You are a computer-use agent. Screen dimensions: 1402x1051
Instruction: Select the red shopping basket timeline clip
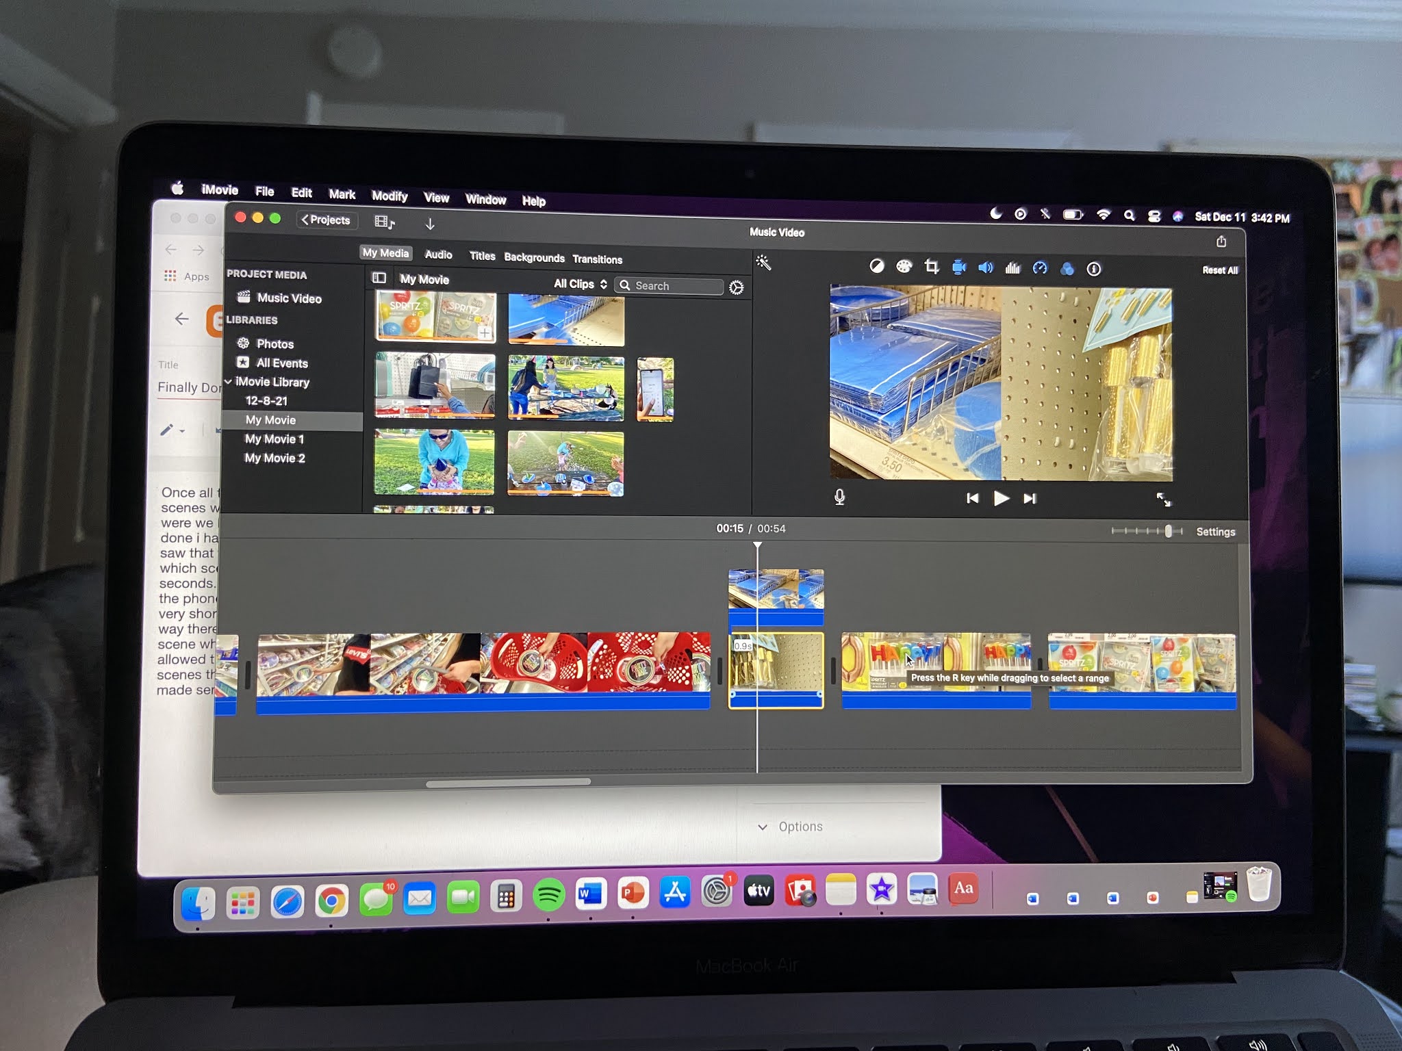point(483,673)
